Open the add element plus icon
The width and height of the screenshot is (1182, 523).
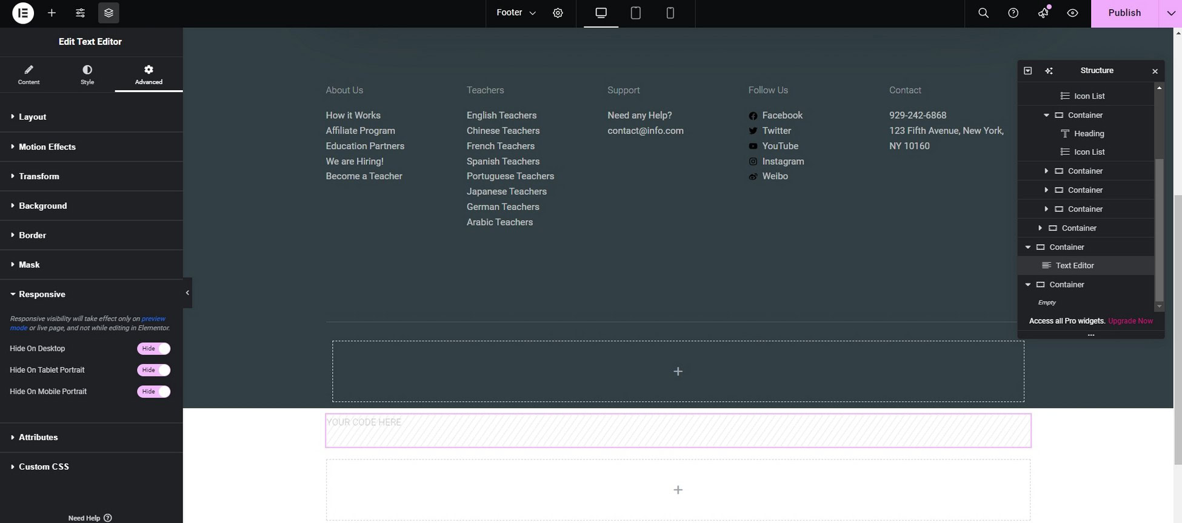(52, 13)
